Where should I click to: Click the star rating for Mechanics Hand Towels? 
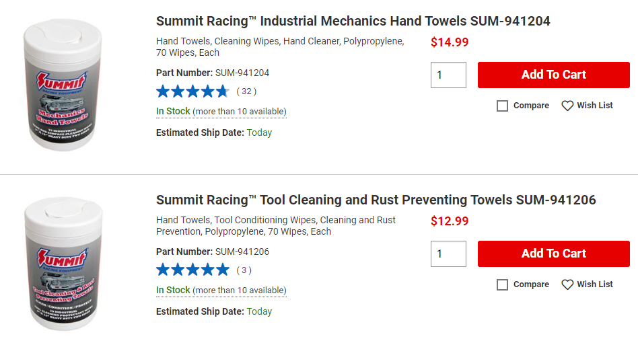click(x=192, y=91)
